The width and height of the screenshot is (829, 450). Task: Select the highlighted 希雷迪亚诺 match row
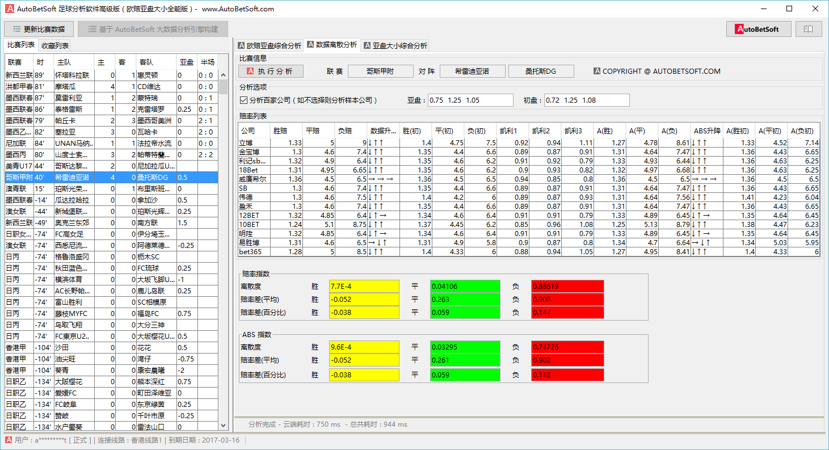111,177
